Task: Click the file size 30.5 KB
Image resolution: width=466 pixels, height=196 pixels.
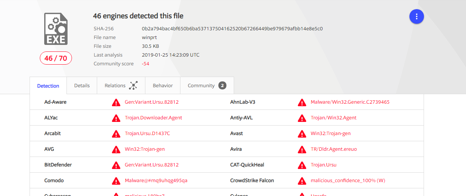Action: (x=150, y=46)
